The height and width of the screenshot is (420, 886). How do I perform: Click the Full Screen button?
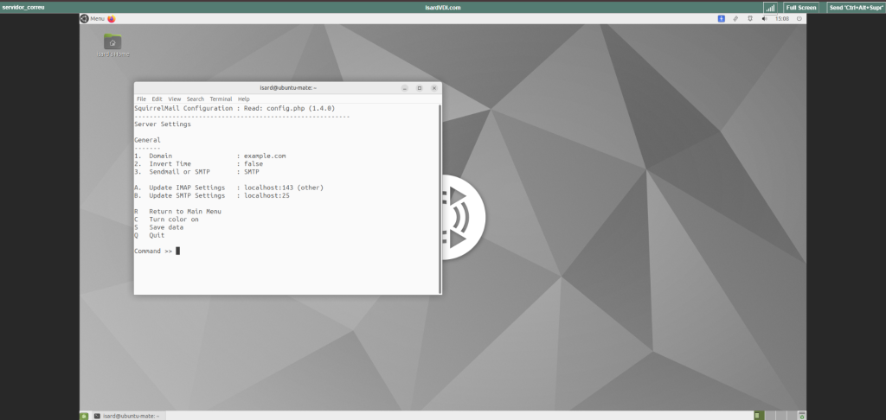pyautogui.click(x=800, y=7)
